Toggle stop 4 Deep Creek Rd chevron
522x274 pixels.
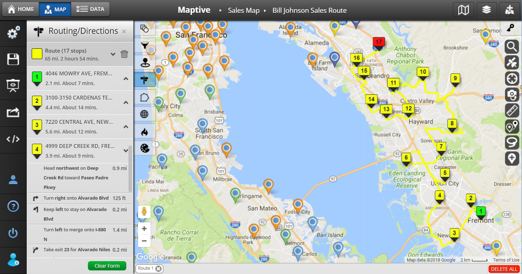(x=126, y=151)
